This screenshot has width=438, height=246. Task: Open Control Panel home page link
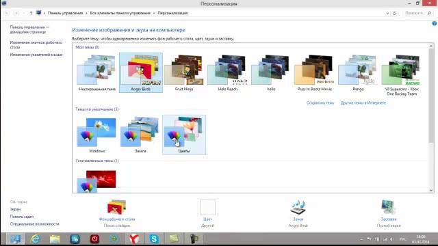29,29
